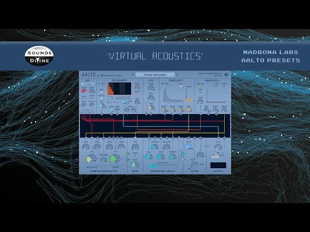Screen dimensions: 310x232
Task: Toggle the sequencer loop switch
Action: coord(101,92)
